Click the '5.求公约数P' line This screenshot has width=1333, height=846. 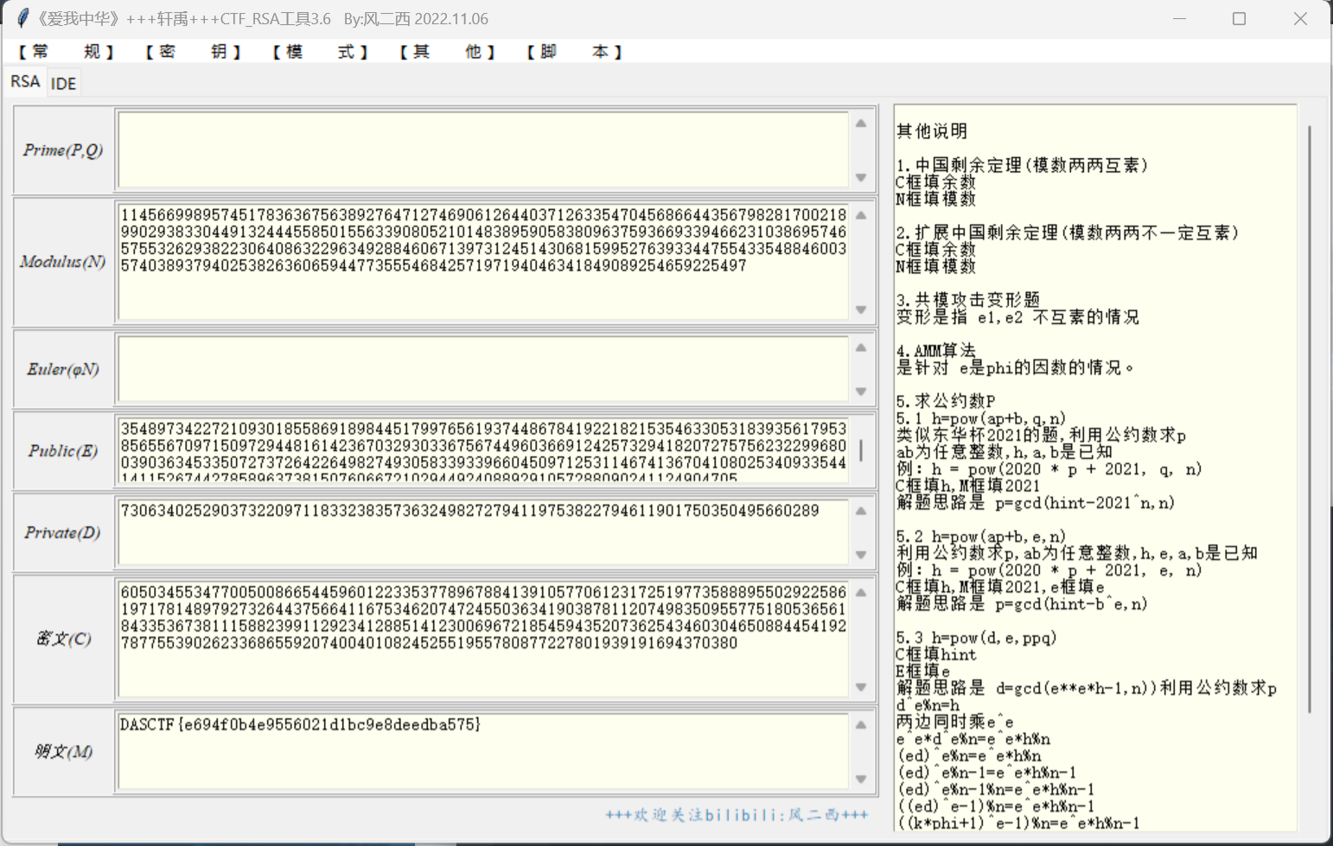(946, 401)
